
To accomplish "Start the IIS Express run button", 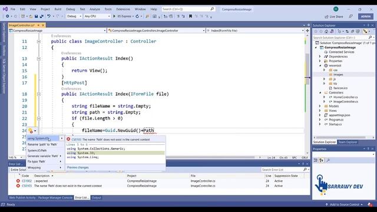I will [123, 16].
